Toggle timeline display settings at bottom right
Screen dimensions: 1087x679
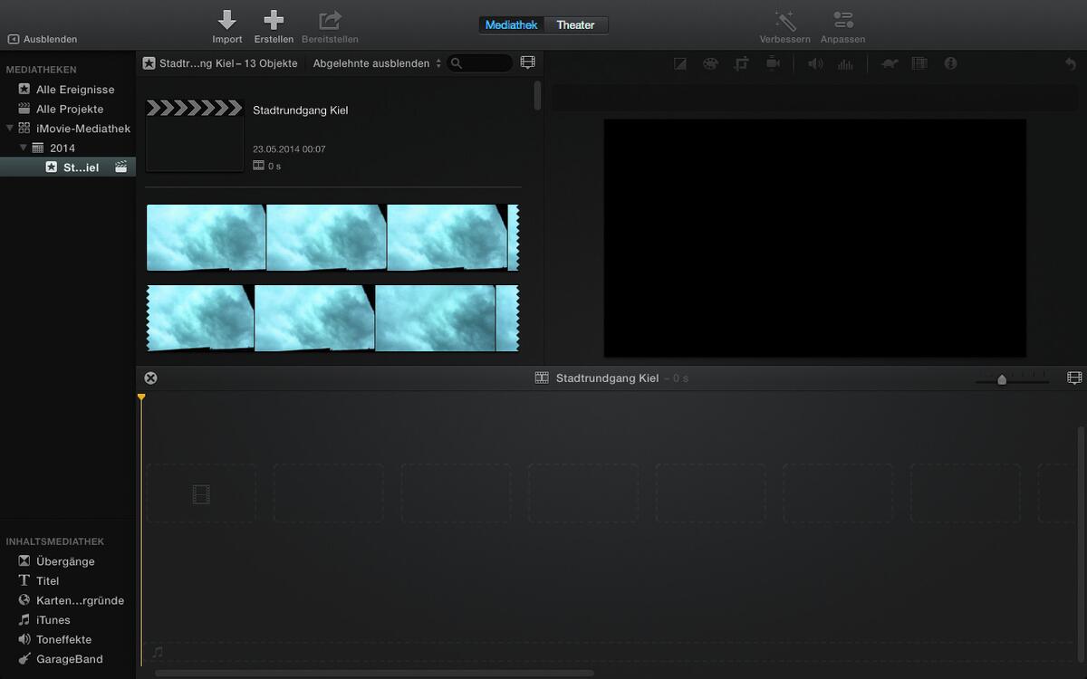(1073, 378)
